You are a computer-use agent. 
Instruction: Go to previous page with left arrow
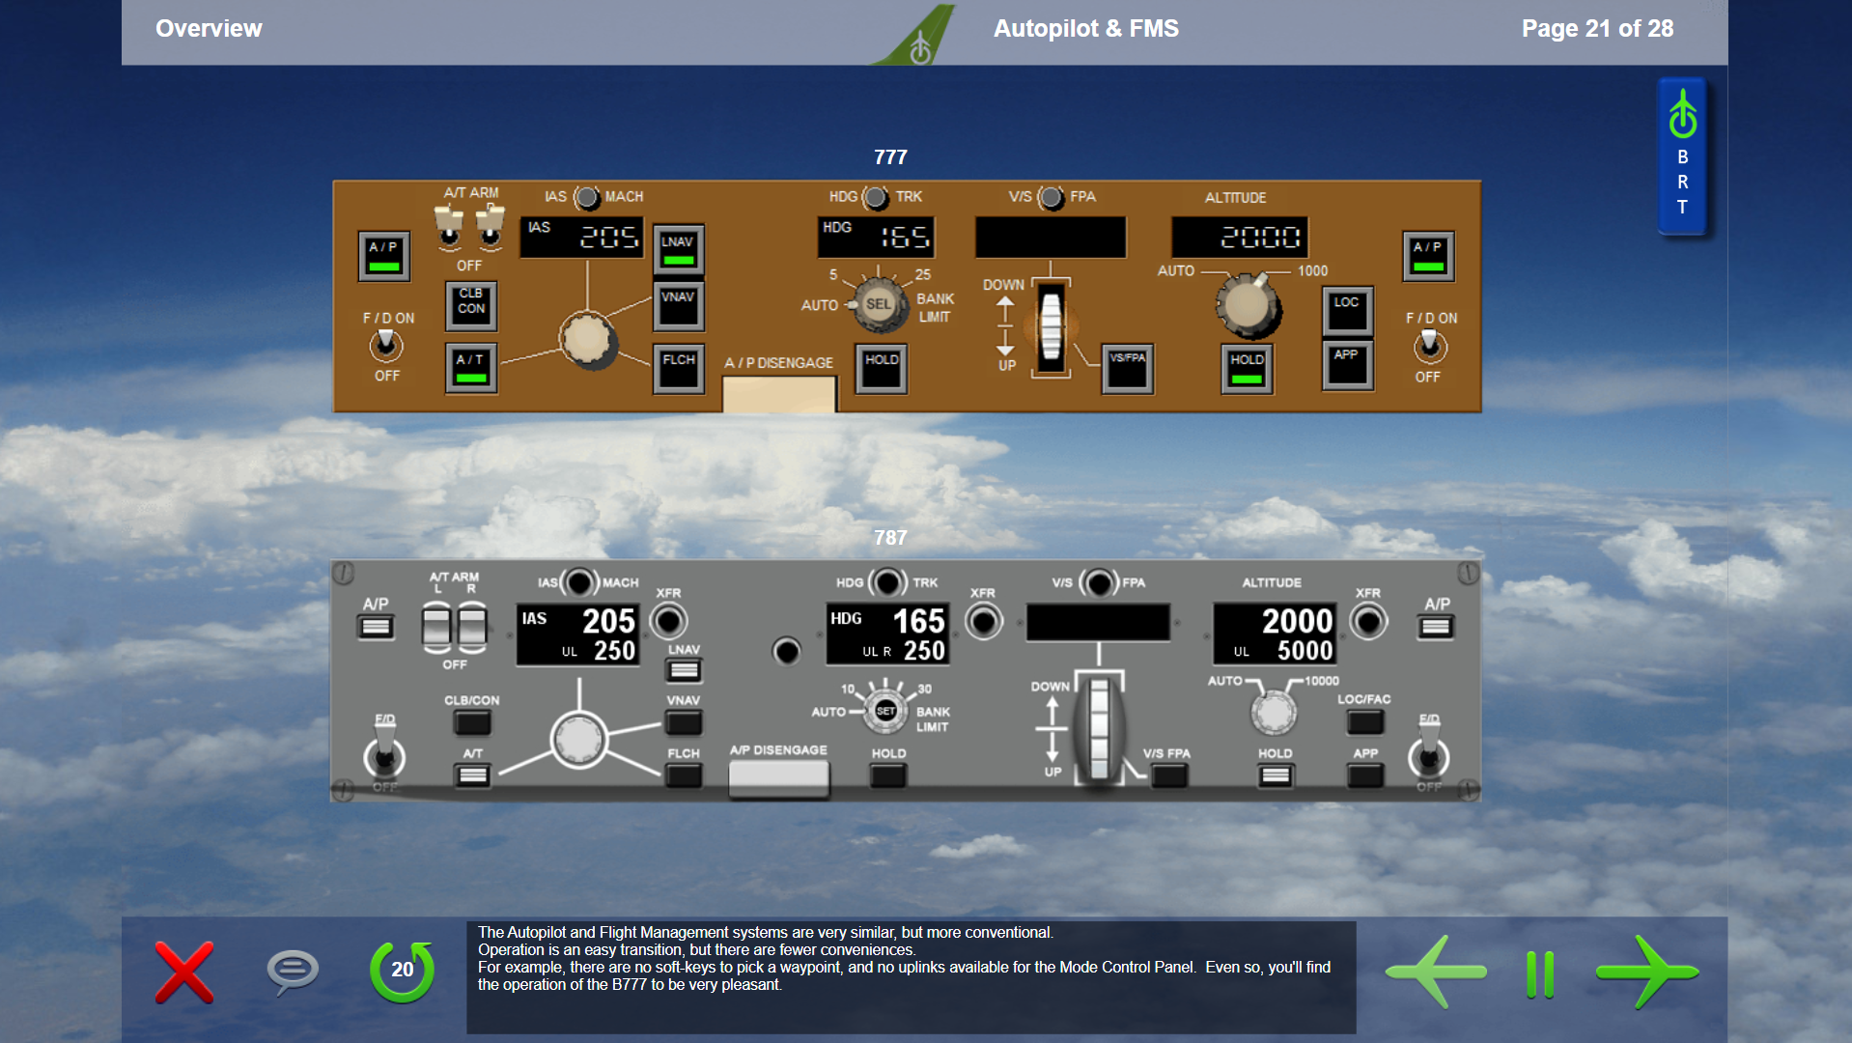tap(1436, 972)
